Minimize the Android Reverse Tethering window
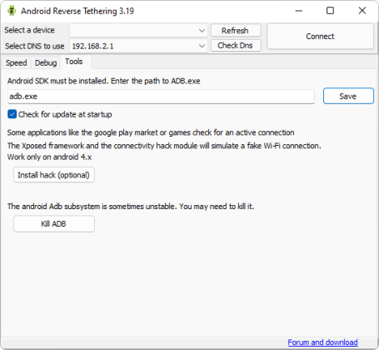The image size is (379, 350). (299, 11)
